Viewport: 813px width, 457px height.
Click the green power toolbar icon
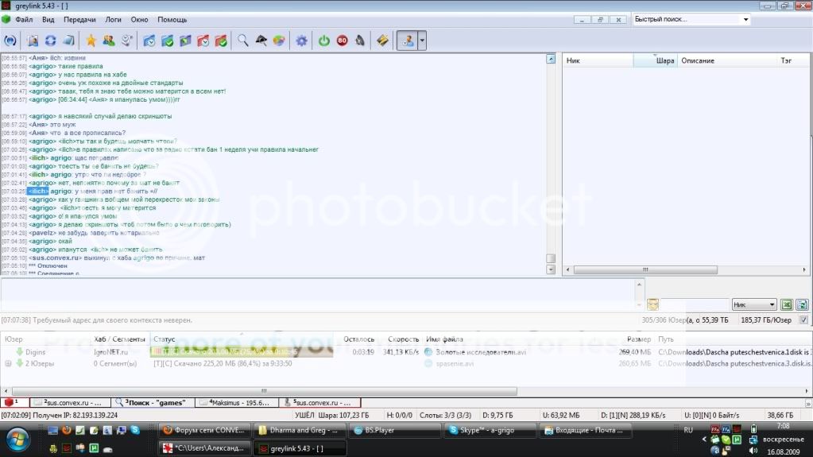tap(324, 40)
